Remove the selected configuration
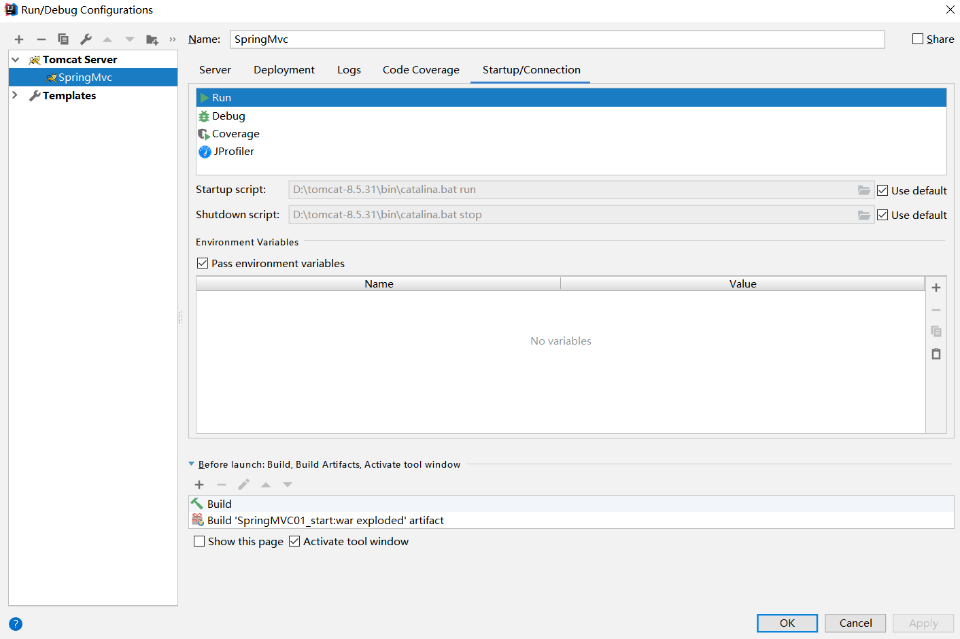 click(x=41, y=39)
